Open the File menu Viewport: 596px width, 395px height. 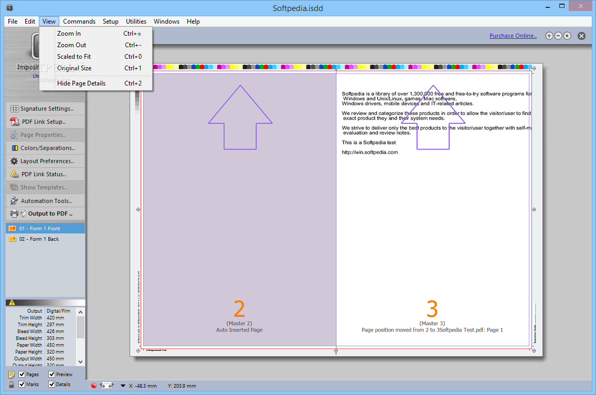(x=13, y=22)
